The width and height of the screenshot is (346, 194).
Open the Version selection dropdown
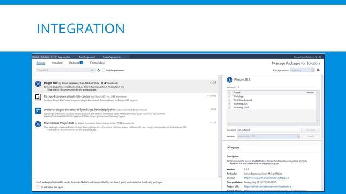[x=268, y=136]
